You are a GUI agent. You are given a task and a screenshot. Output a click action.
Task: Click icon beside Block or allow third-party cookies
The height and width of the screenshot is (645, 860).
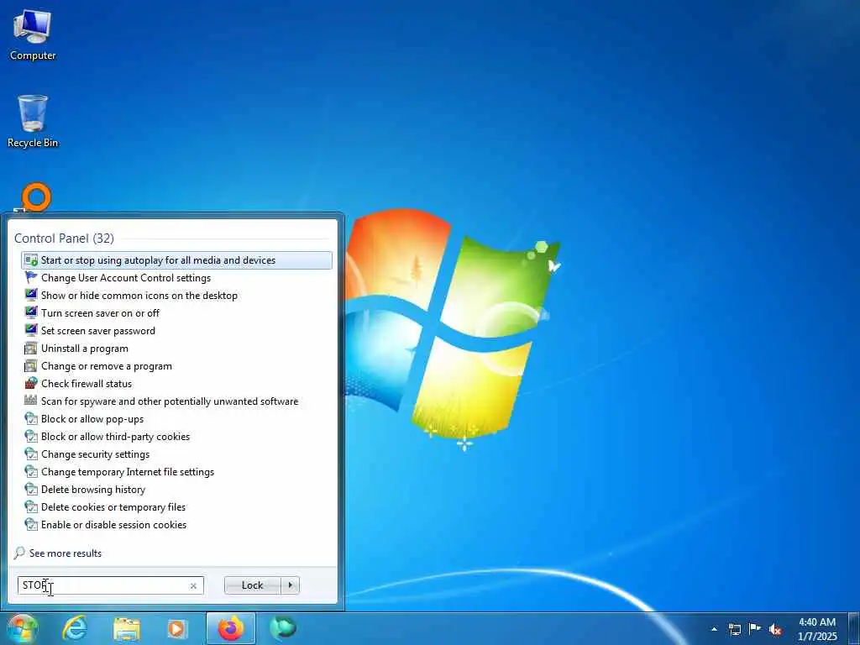31,437
